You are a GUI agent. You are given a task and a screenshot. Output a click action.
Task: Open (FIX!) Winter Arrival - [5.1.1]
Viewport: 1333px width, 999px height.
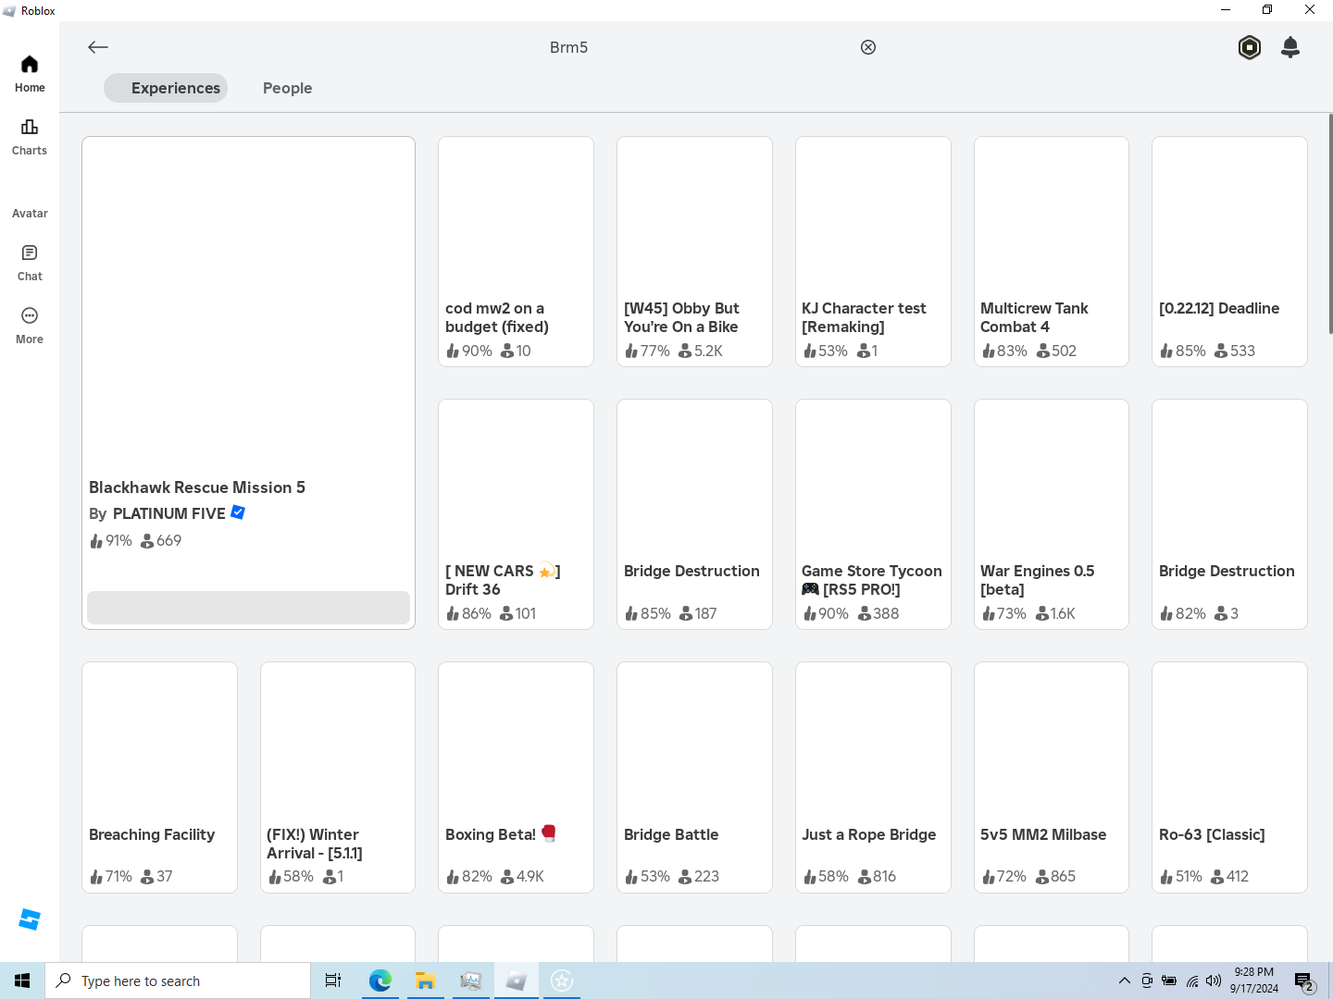pyautogui.click(x=338, y=777)
